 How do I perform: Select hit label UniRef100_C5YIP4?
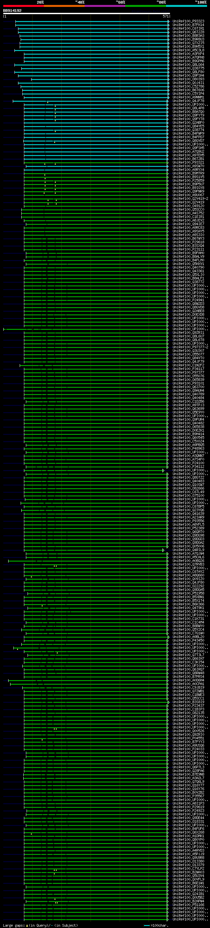coord(188,94)
